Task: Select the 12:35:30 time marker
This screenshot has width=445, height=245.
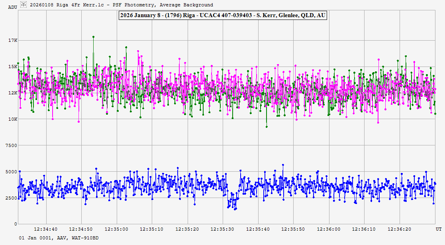Action: (x=223, y=229)
